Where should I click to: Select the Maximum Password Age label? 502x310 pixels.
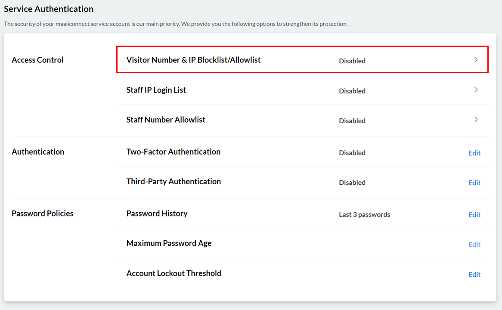(169, 243)
